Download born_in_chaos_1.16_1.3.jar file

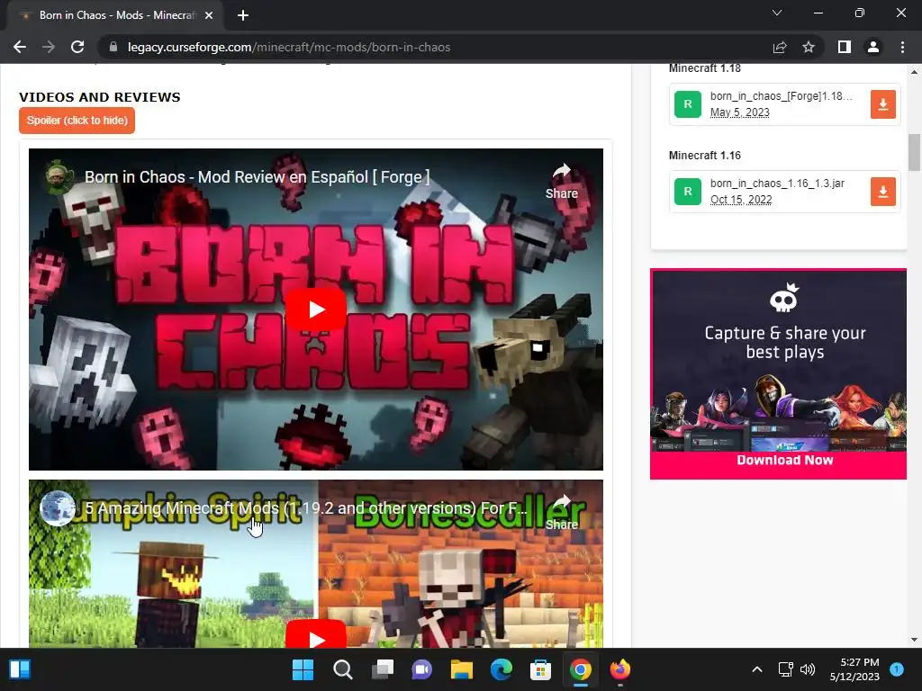(x=882, y=192)
